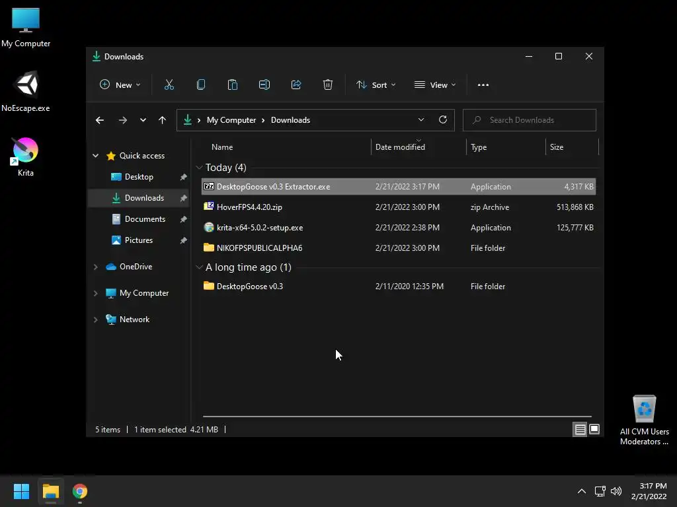Expand the My Computer tree node

pos(96,293)
